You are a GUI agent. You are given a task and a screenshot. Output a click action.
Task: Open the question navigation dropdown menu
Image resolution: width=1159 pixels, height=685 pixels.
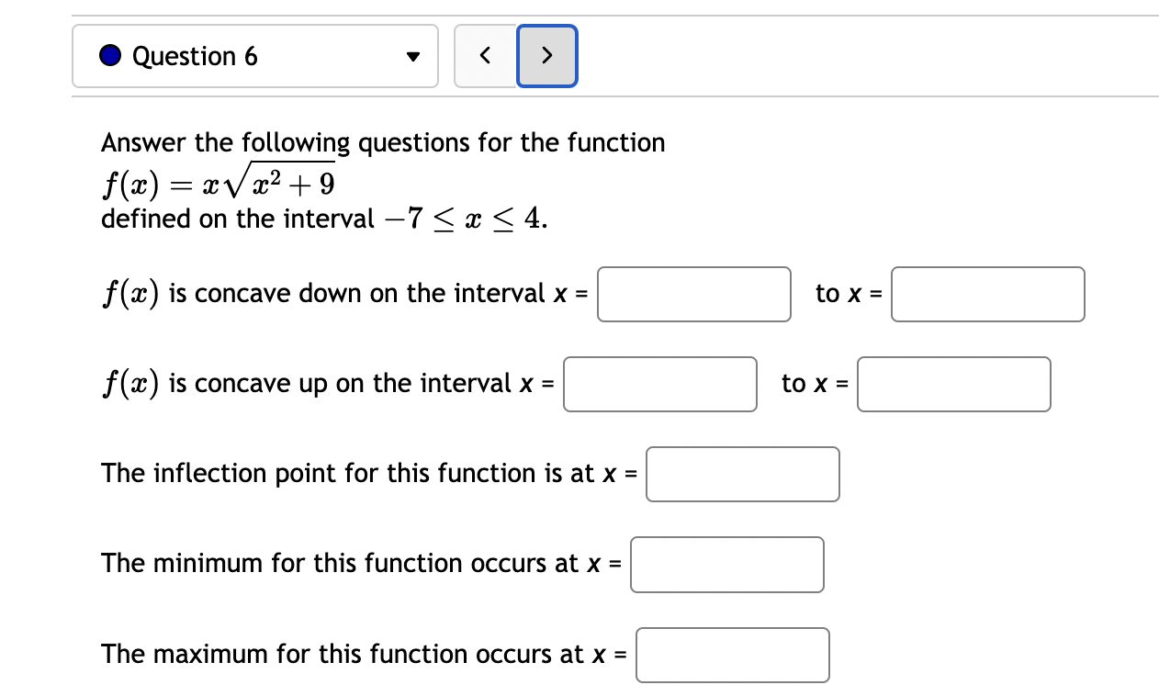tap(413, 57)
